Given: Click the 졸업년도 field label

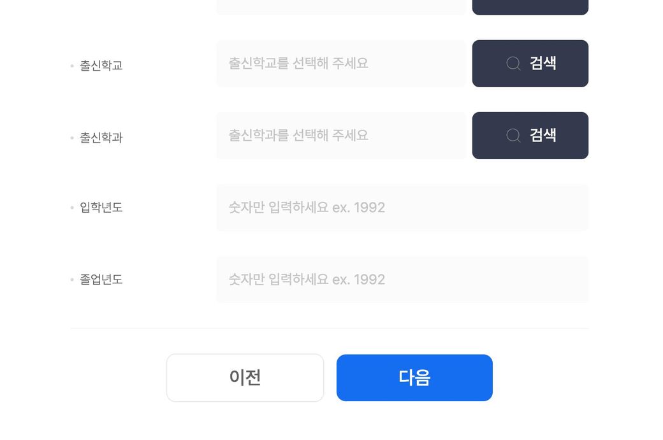Looking at the screenshot, I should [x=101, y=280].
